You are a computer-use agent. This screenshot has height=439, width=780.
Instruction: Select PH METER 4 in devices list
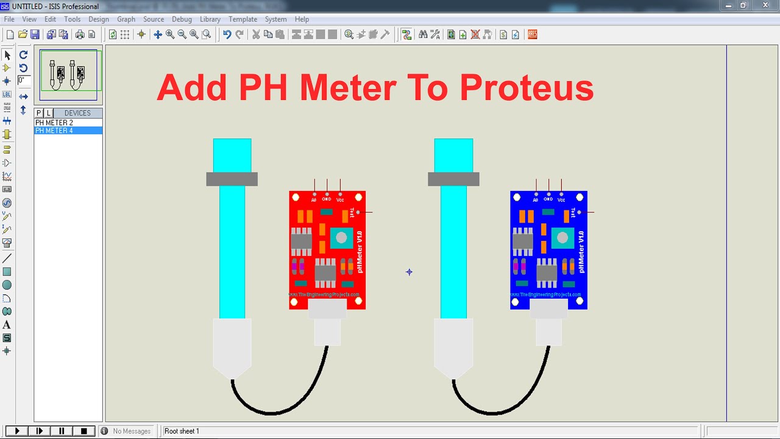[68, 130]
